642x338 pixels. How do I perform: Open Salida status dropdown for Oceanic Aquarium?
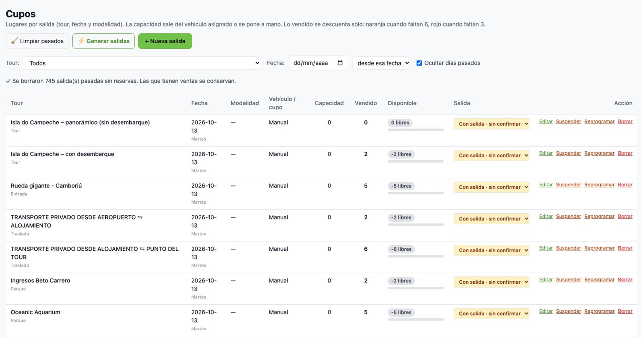(491, 313)
